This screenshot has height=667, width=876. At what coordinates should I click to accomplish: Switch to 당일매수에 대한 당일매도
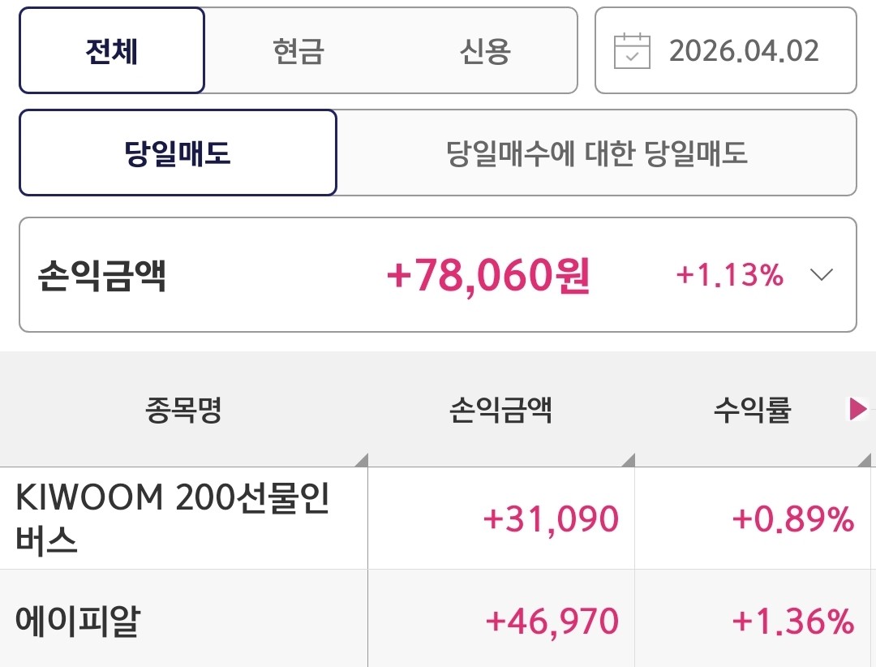coord(596,153)
